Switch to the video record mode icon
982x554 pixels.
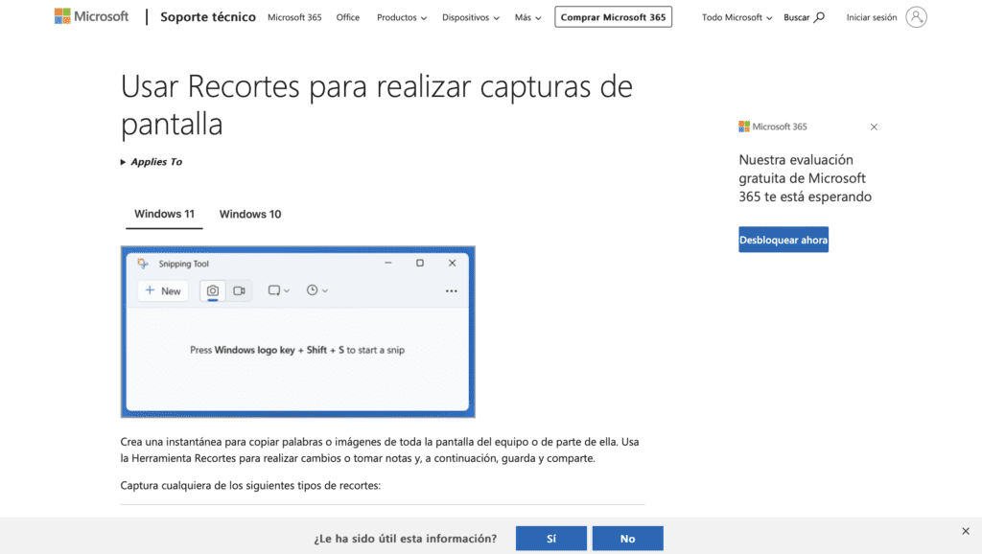tap(239, 290)
